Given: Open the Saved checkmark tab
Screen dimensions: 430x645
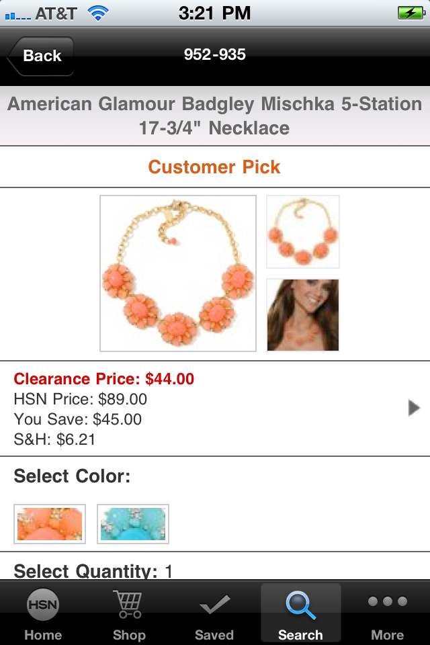Looking at the screenshot, I should pos(214,605).
